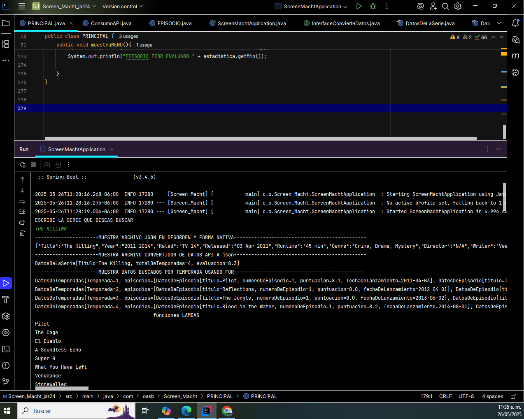Go to previous highlighted problem arrow
524x419 pixels.
pos(493,37)
